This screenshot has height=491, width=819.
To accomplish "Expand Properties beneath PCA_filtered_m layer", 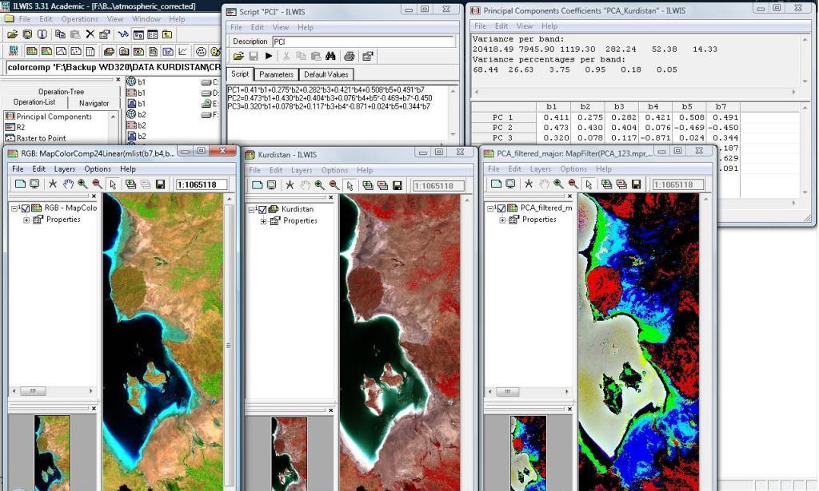I will point(502,219).
